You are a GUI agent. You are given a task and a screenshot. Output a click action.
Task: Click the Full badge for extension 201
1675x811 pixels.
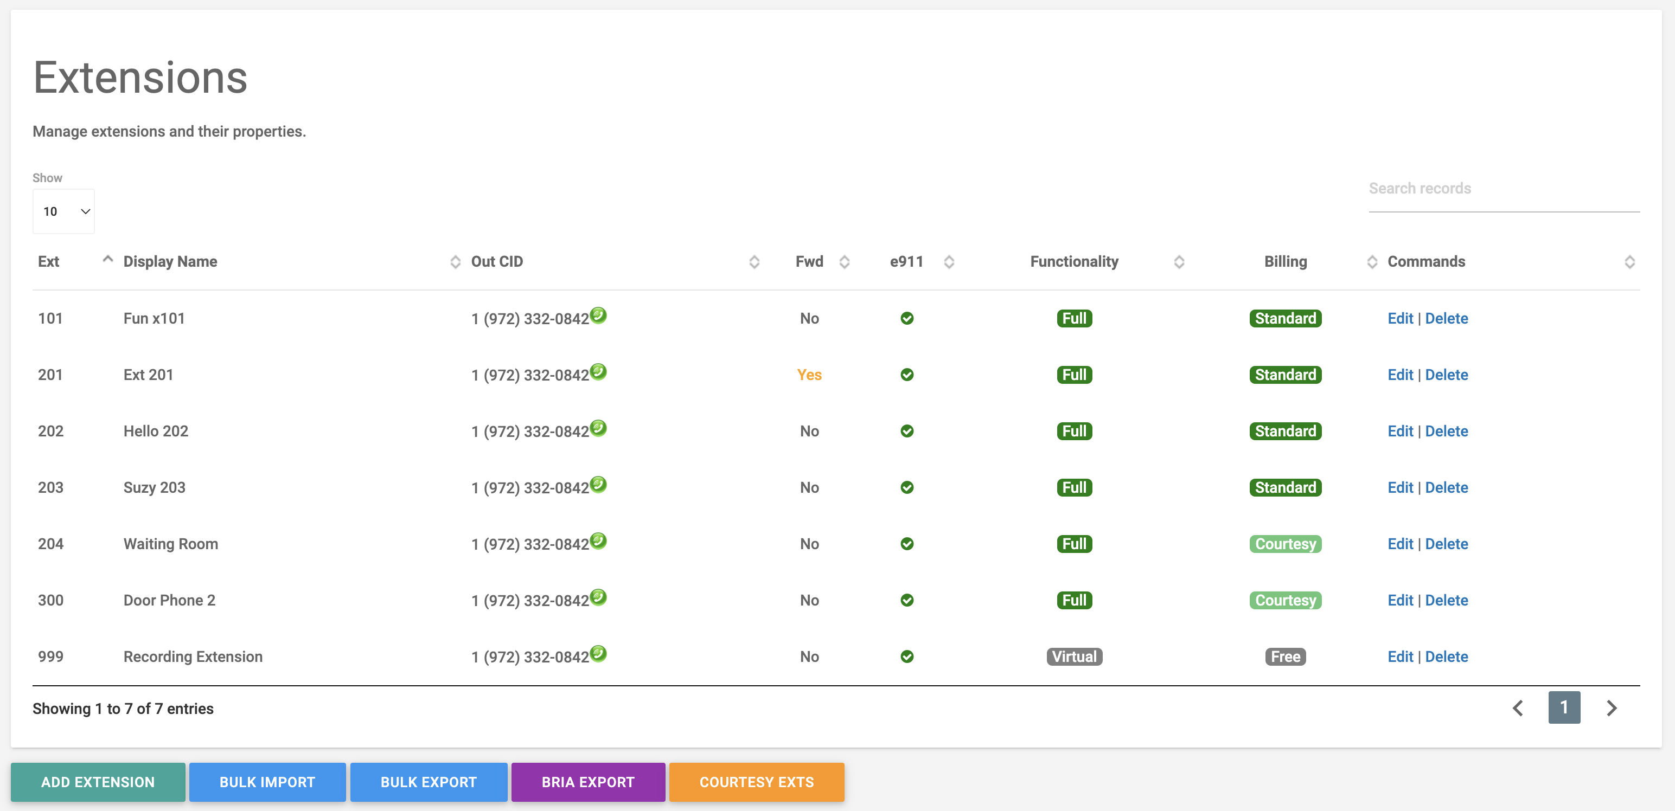point(1074,375)
